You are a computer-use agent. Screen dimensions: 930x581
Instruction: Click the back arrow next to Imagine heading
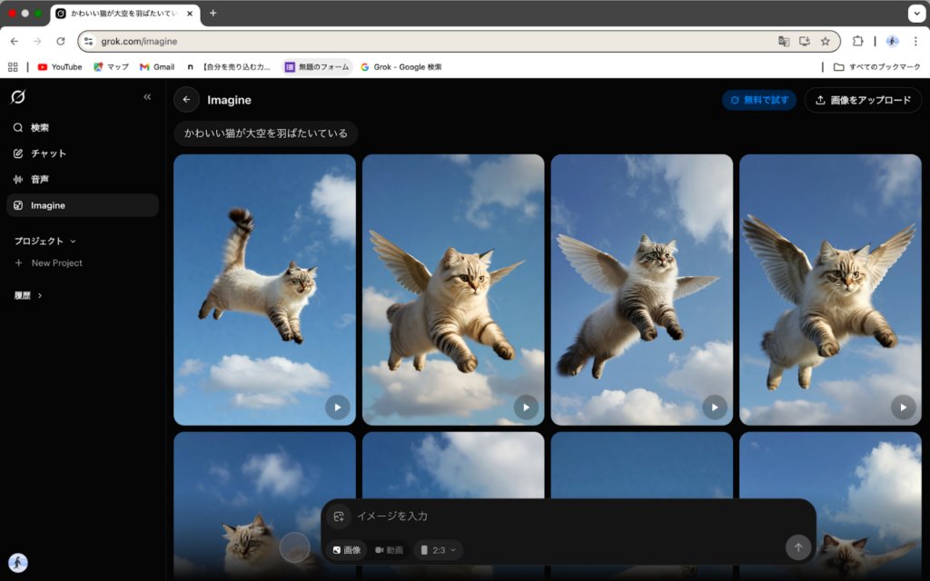click(186, 100)
